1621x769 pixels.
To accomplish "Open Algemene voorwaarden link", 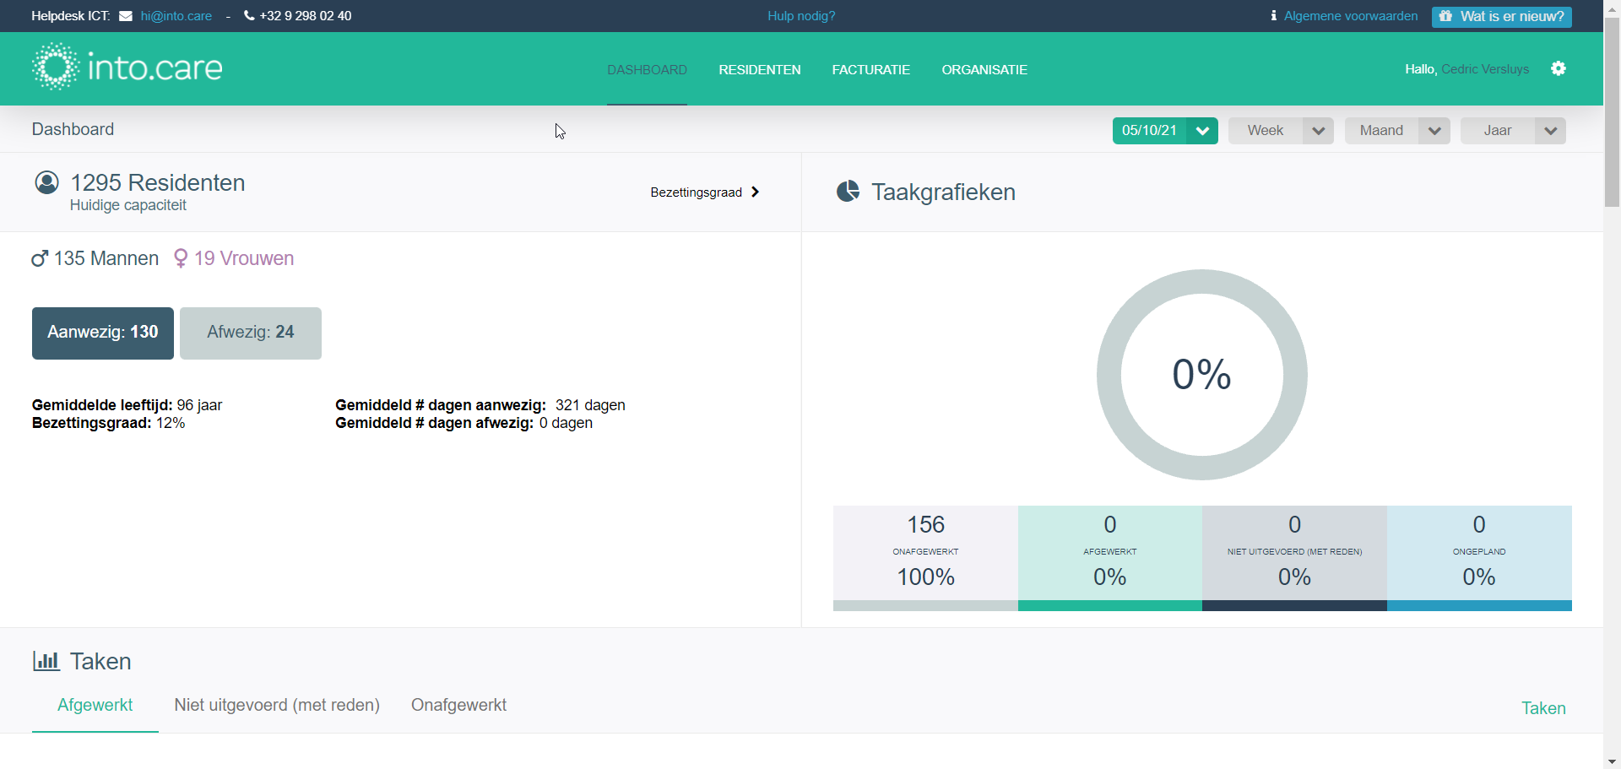I will (1351, 16).
